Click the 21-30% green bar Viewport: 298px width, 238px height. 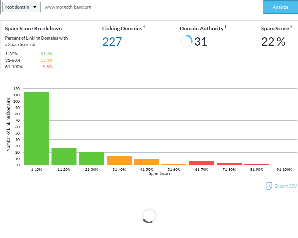click(92, 158)
